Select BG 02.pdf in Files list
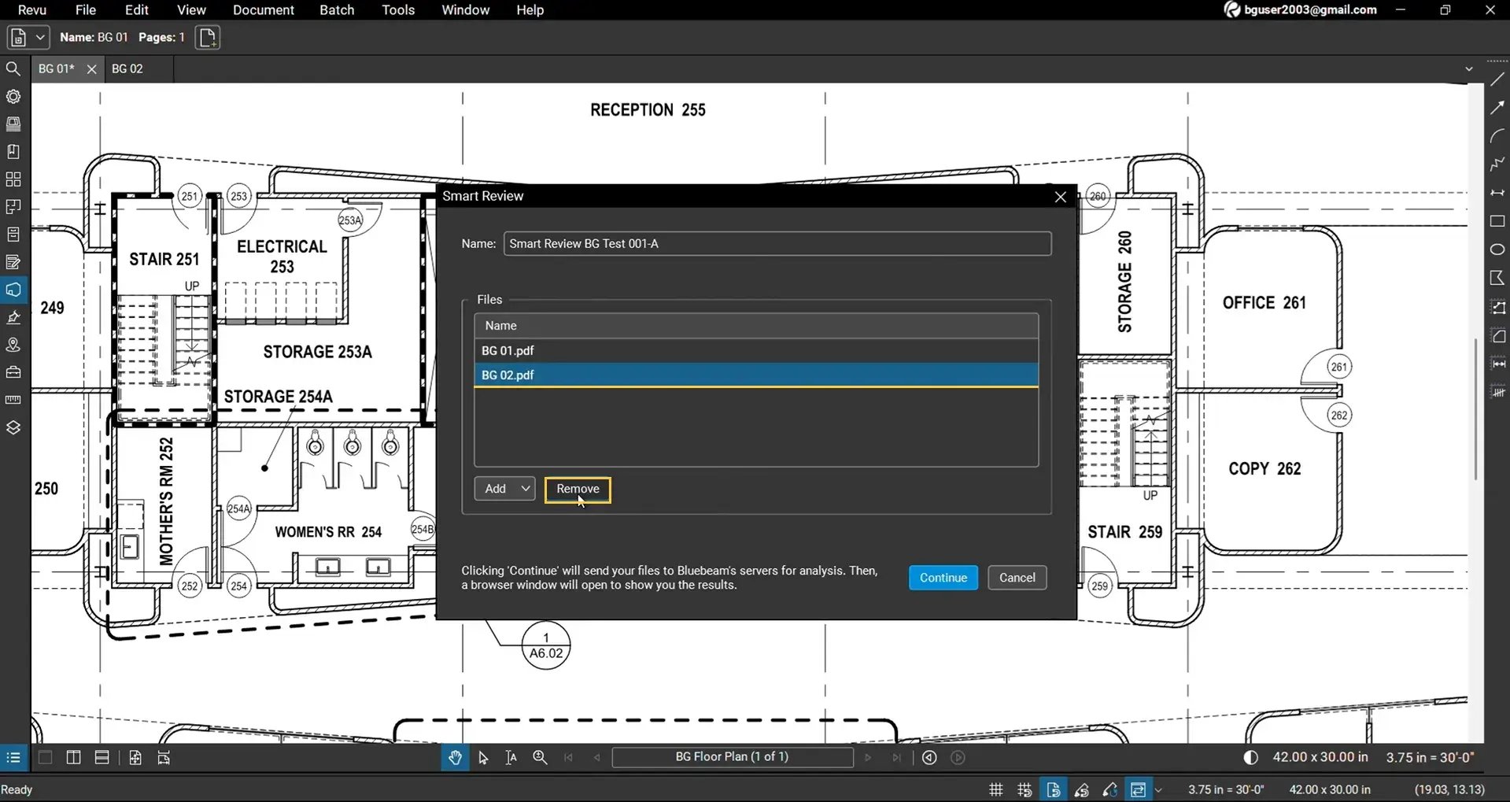 (x=756, y=375)
